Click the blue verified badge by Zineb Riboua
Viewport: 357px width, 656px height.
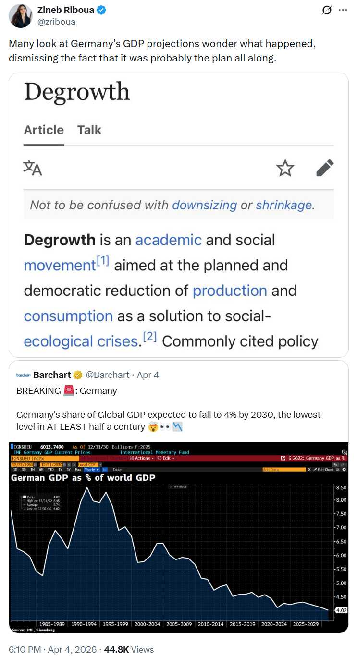101,10
